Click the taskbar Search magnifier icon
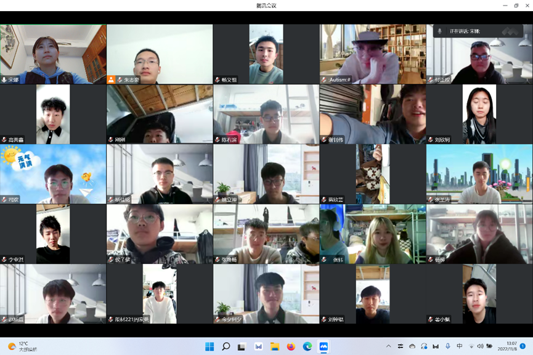 coord(226,346)
